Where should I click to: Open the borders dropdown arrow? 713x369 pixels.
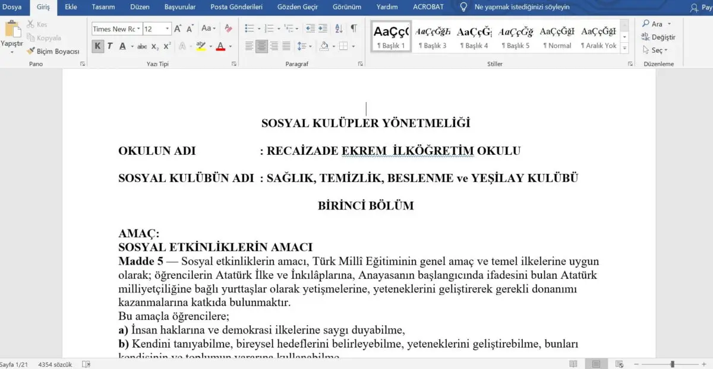(x=353, y=46)
